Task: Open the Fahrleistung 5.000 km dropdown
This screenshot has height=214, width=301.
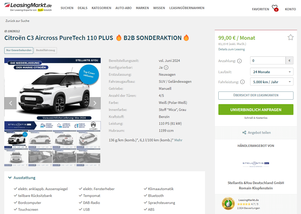Action: pos(272,82)
